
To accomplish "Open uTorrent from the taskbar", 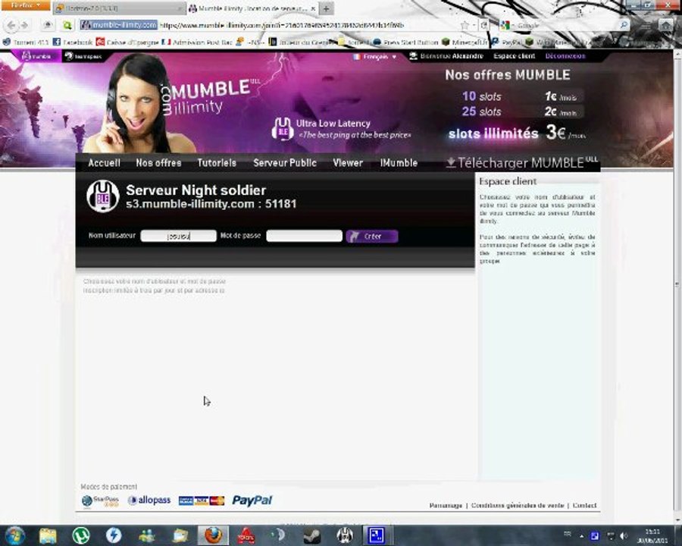I will tap(80, 536).
